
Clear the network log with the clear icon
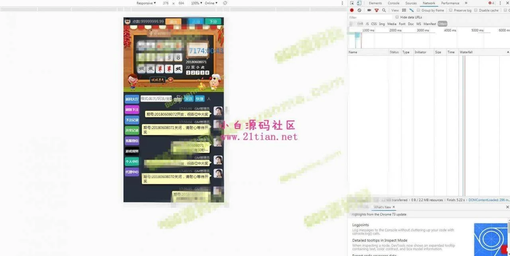point(359,10)
